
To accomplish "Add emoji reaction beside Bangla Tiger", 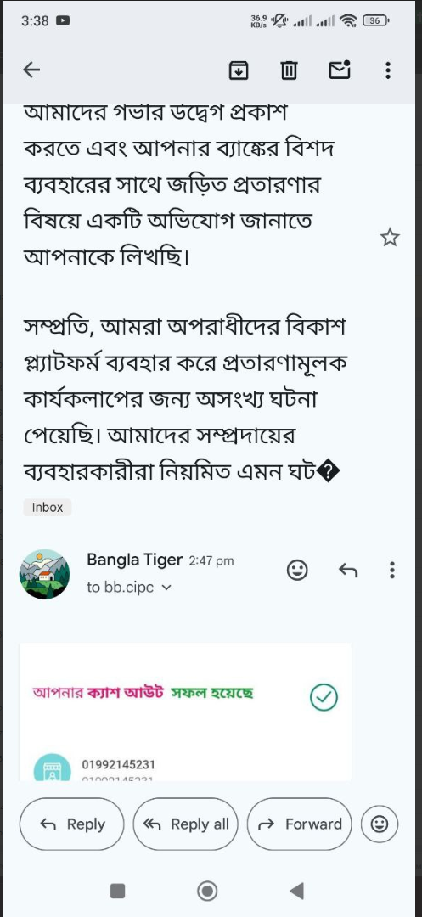I will click(297, 570).
